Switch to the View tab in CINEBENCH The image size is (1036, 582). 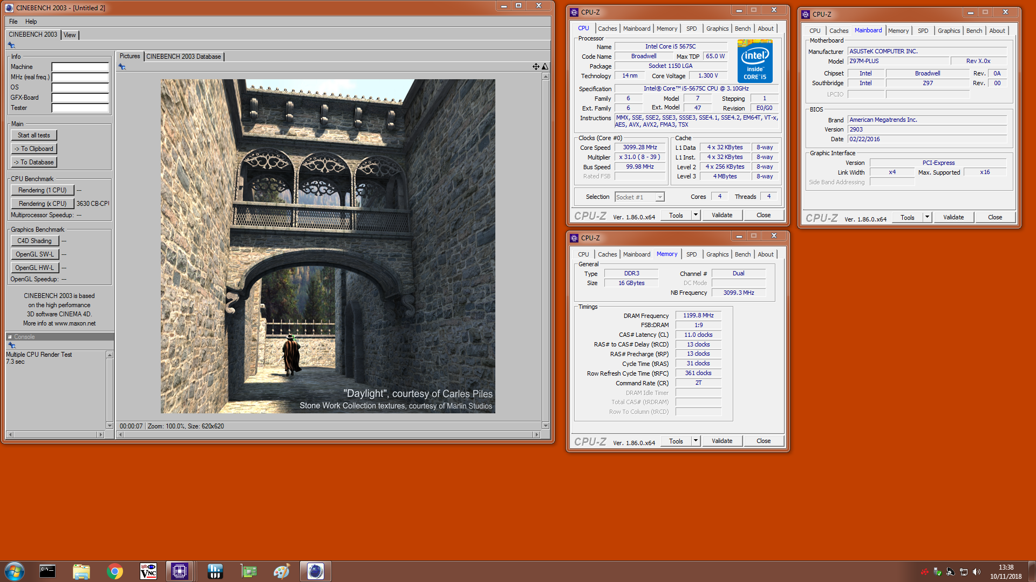(70, 35)
